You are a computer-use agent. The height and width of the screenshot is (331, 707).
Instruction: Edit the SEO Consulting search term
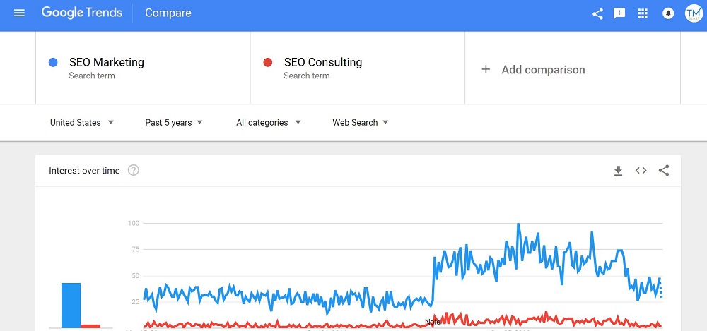(323, 62)
